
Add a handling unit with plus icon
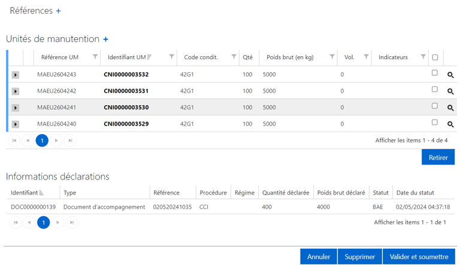click(105, 39)
